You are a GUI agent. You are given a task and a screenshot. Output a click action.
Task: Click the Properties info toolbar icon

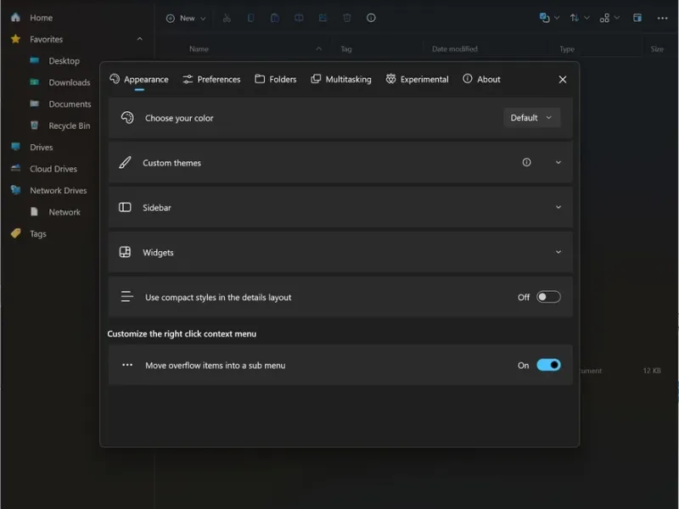pyautogui.click(x=371, y=18)
